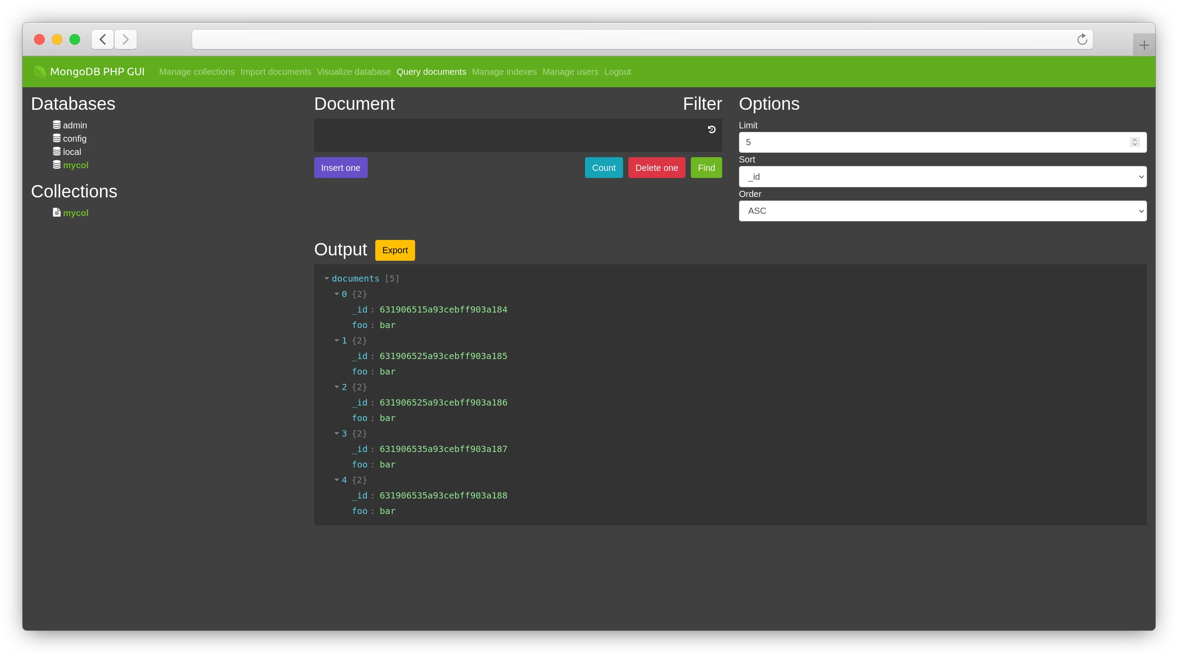
Task: Click the Insert one button
Action: pyautogui.click(x=340, y=167)
